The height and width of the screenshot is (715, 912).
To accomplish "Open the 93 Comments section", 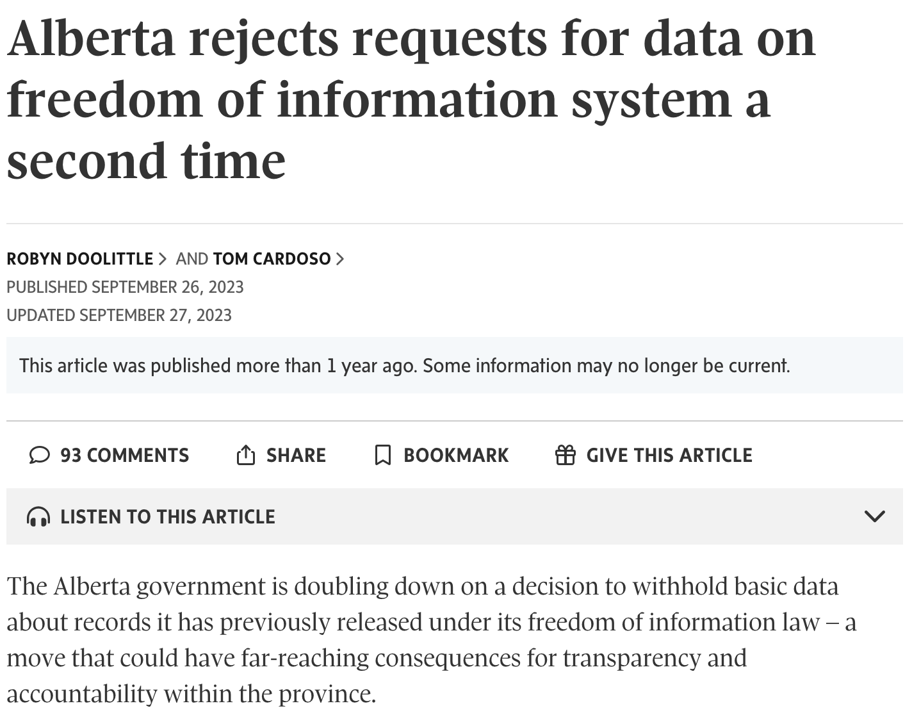I will pyautogui.click(x=124, y=455).
